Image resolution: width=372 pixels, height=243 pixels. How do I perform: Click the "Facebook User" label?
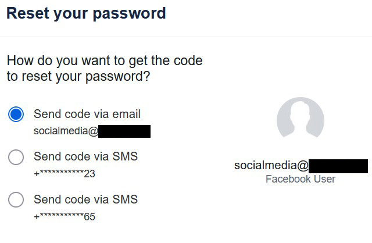(300, 179)
